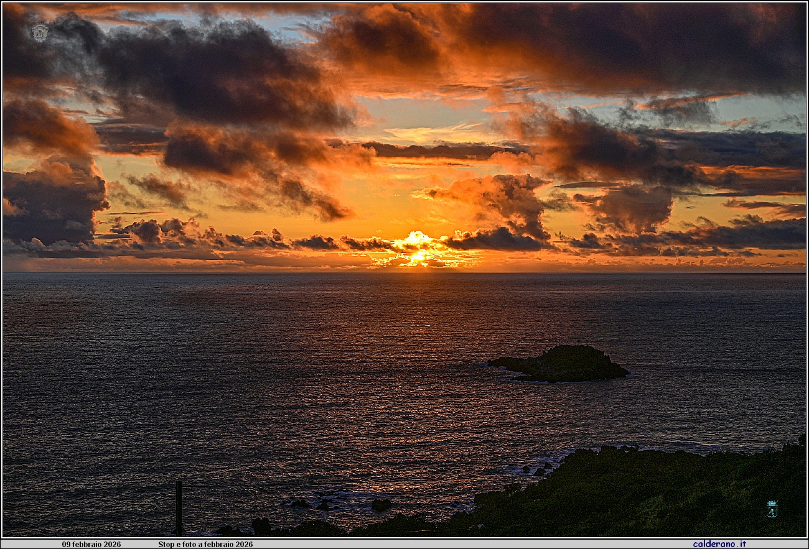The width and height of the screenshot is (809, 549).
Task: Click the date text 09 febbraio 2026
Action: click(x=91, y=544)
